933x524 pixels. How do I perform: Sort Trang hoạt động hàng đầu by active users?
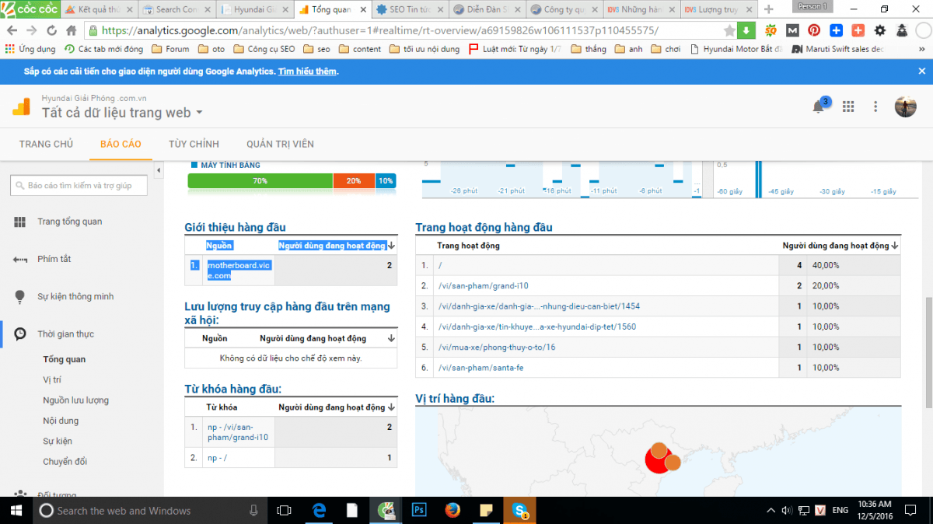coord(895,246)
